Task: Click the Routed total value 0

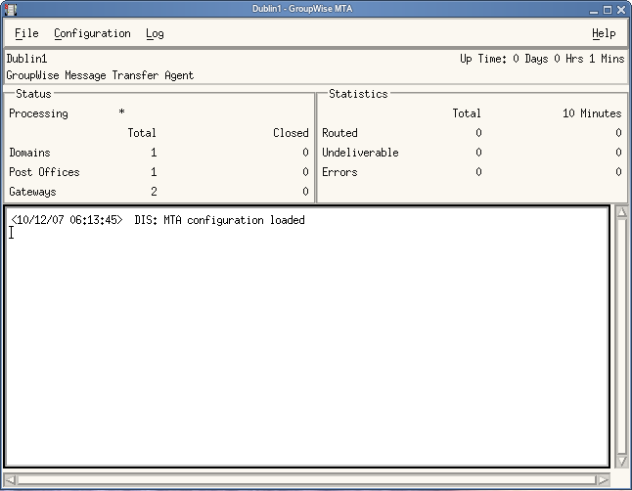Action: pos(478,133)
